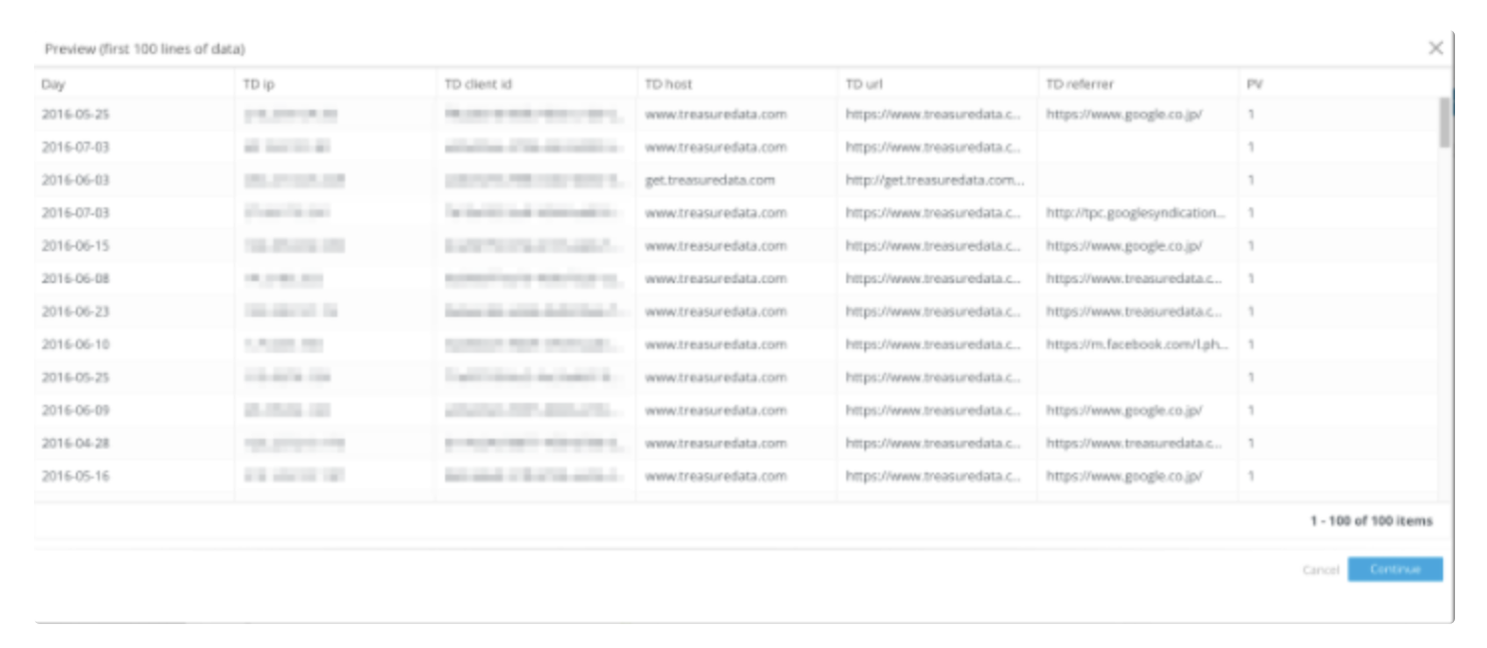Click the 1 - 100 of 100 items label
This screenshot has height=648, width=1487.
click(x=1370, y=521)
